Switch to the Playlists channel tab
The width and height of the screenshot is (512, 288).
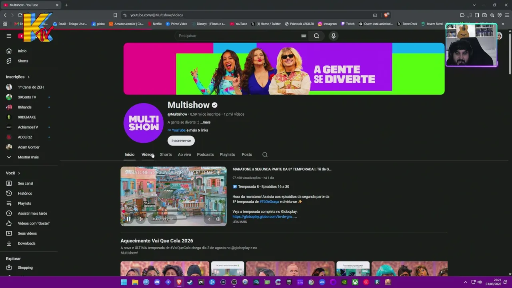click(227, 154)
